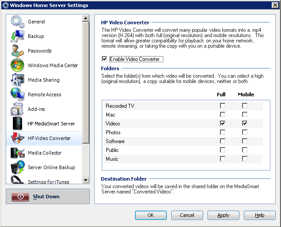Click the Add-ins box icon

pyautogui.click(x=17, y=109)
